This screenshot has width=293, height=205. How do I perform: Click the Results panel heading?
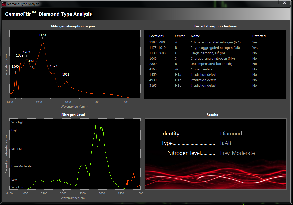click(212, 115)
